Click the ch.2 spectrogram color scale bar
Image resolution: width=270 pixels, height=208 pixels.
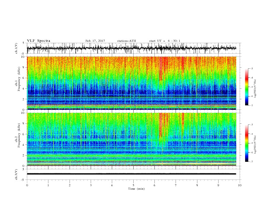click(x=247, y=143)
